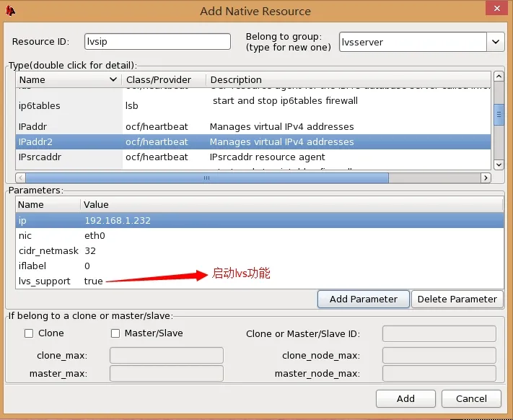Viewport: 513px width, 420px height.
Task: Select the nic parameter row
Action: coord(260,235)
